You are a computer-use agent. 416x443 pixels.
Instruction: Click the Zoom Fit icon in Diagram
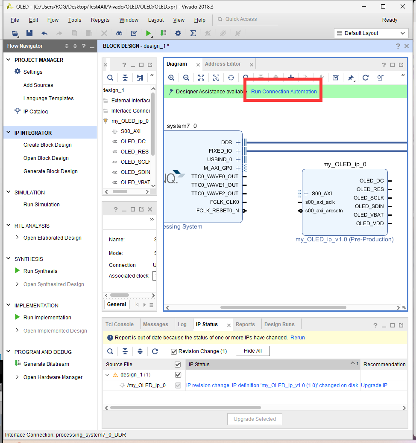tap(201, 78)
